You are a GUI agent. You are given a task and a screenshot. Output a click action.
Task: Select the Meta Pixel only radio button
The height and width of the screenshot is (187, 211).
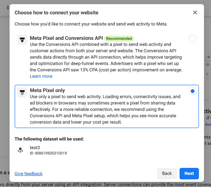click(192, 91)
